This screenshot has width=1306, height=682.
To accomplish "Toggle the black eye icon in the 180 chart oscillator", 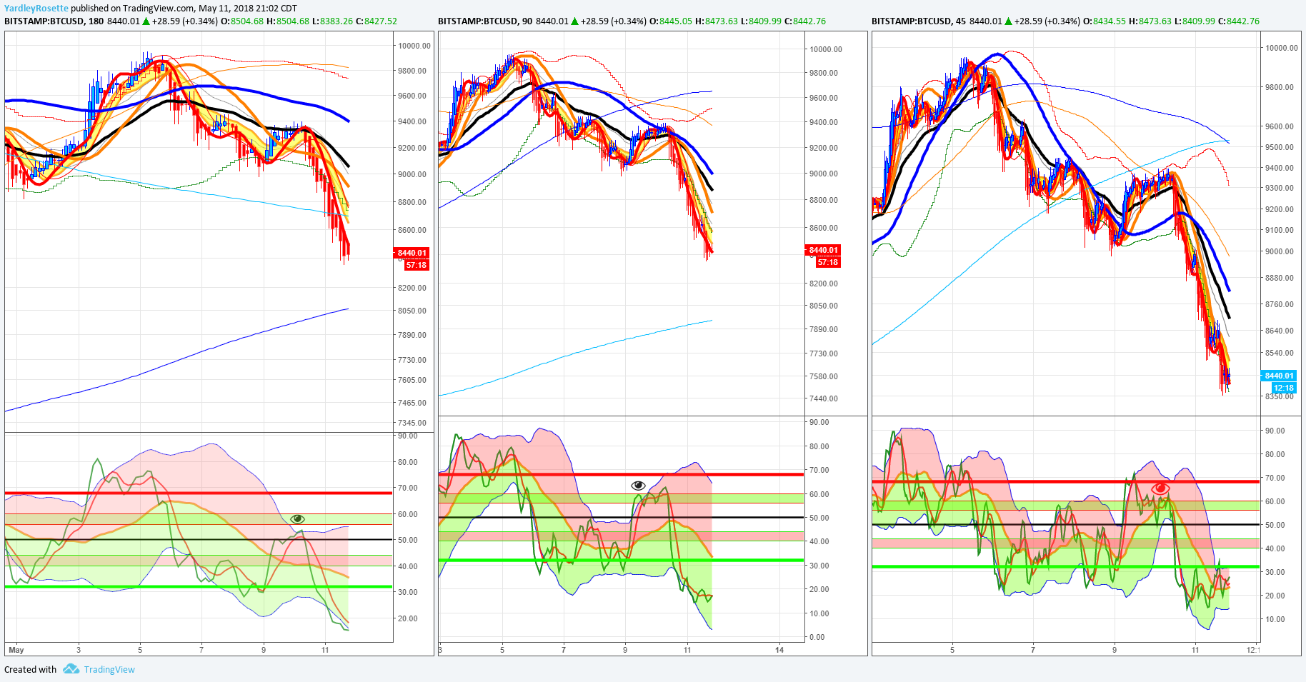I will pos(298,518).
